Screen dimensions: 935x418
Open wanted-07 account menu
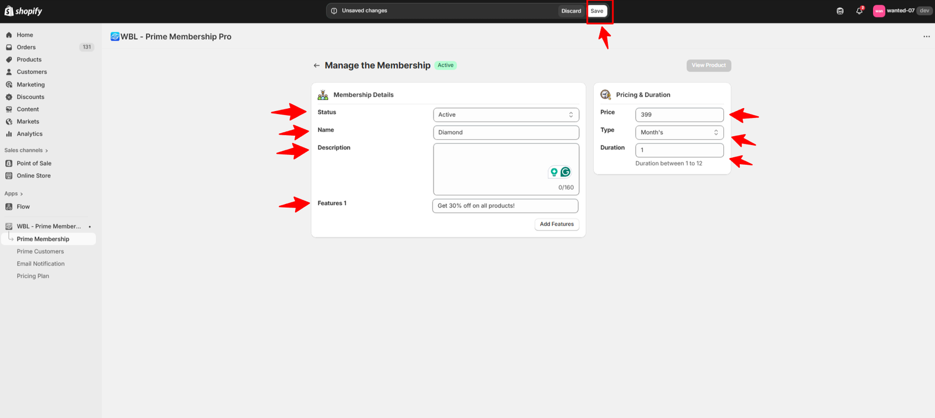(x=902, y=11)
